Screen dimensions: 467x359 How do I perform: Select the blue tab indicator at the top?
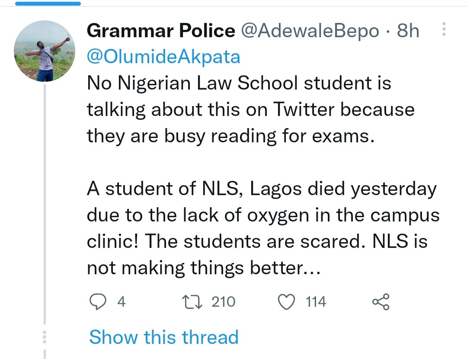point(48,3)
